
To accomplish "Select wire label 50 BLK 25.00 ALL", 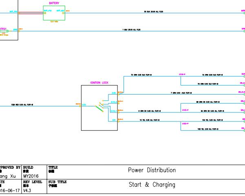I will coord(153,11).
